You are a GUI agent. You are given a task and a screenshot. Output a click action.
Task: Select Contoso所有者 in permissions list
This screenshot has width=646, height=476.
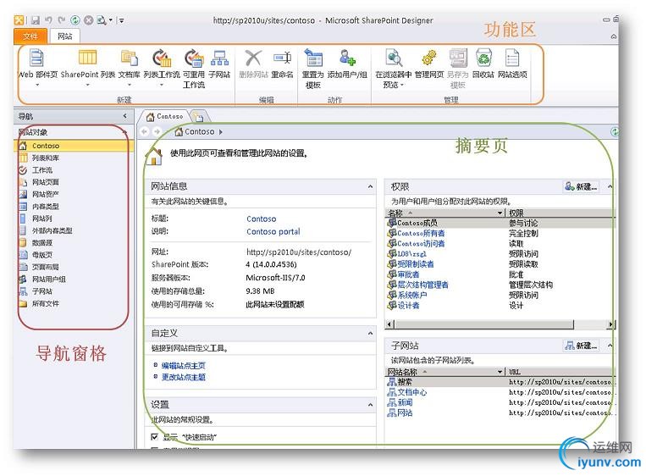tap(420, 233)
